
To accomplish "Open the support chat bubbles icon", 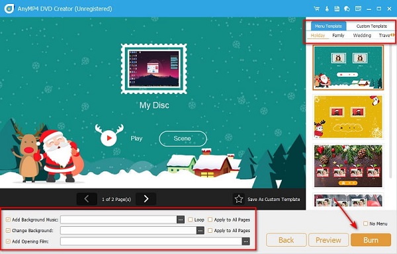I will 347,9.
